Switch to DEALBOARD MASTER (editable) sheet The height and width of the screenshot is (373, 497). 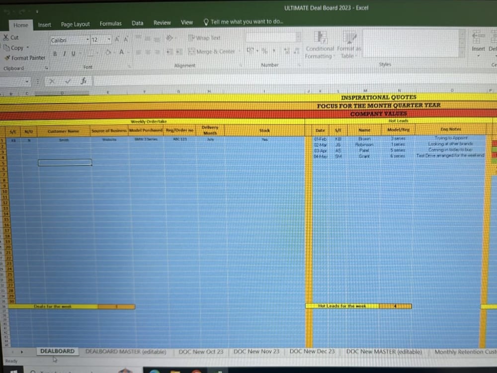[126, 352]
